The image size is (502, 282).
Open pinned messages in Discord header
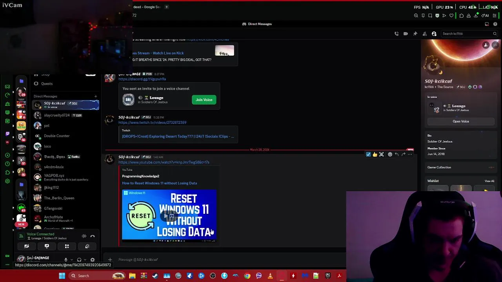415,34
